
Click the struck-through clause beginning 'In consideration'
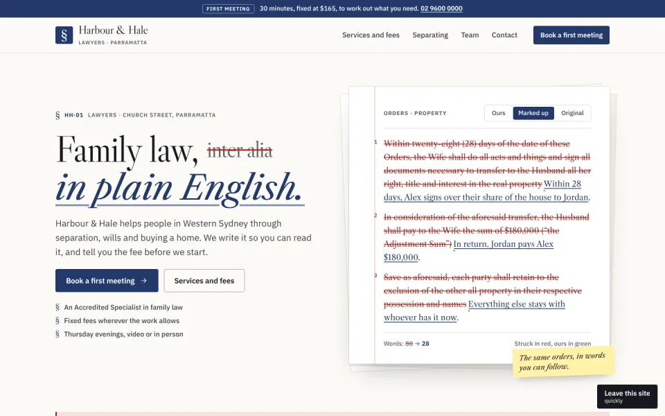486,230
